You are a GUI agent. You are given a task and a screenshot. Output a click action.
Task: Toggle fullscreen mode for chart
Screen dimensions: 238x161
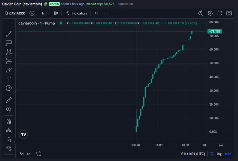tap(219, 13)
